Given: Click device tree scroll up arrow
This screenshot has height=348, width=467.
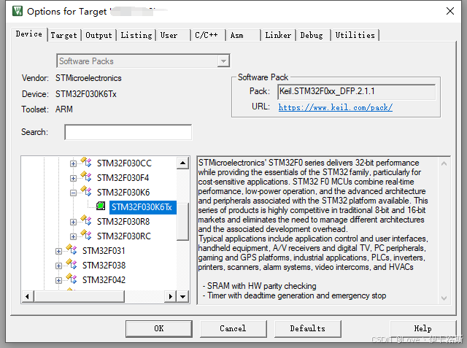Looking at the screenshot, I should (x=183, y=163).
